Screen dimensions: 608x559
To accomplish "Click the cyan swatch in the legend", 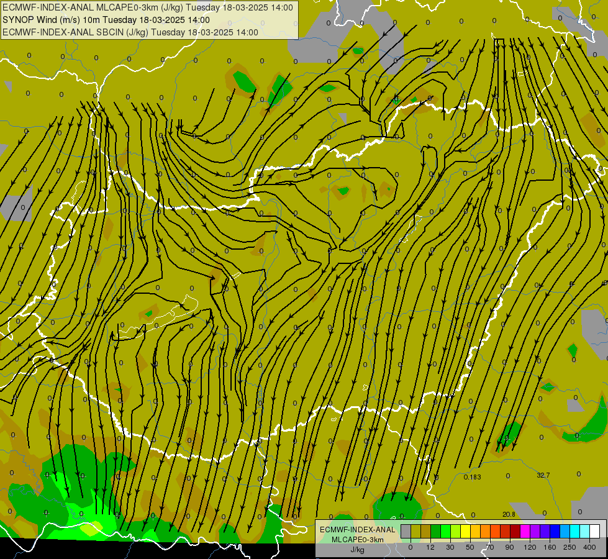I will pyautogui.click(x=576, y=531).
